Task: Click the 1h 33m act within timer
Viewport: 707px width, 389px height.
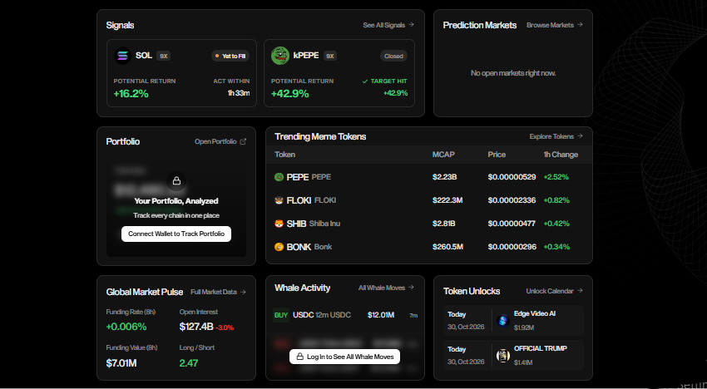Action: point(239,93)
